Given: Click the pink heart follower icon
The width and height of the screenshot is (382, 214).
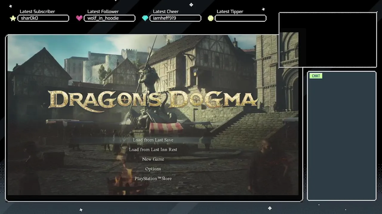Looking at the screenshot, I should click(79, 18).
